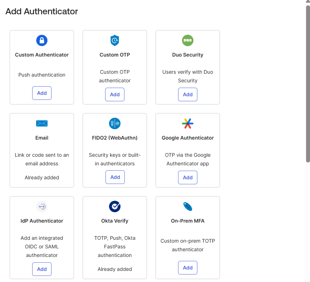Screen dimensions: 310x282
Task: Click the FIDO2 WebAuthn icon
Action: pyautogui.click(x=115, y=123)
